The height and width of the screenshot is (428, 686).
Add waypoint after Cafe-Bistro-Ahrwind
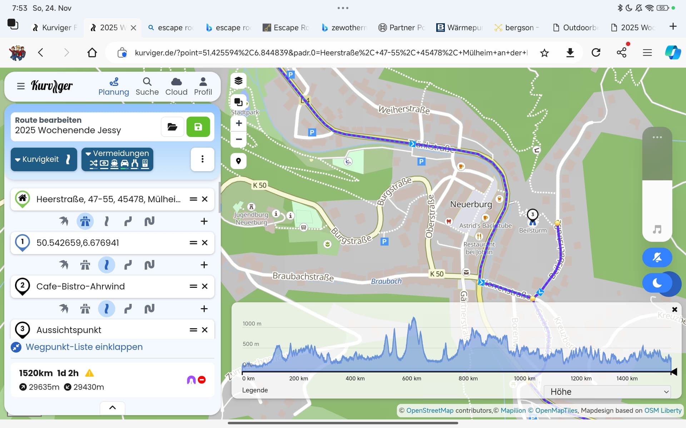tap(204, 309)
